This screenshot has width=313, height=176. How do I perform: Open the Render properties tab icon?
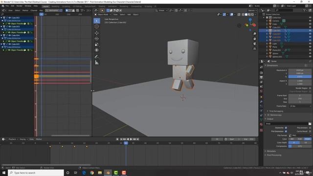(x=261, y=73)
